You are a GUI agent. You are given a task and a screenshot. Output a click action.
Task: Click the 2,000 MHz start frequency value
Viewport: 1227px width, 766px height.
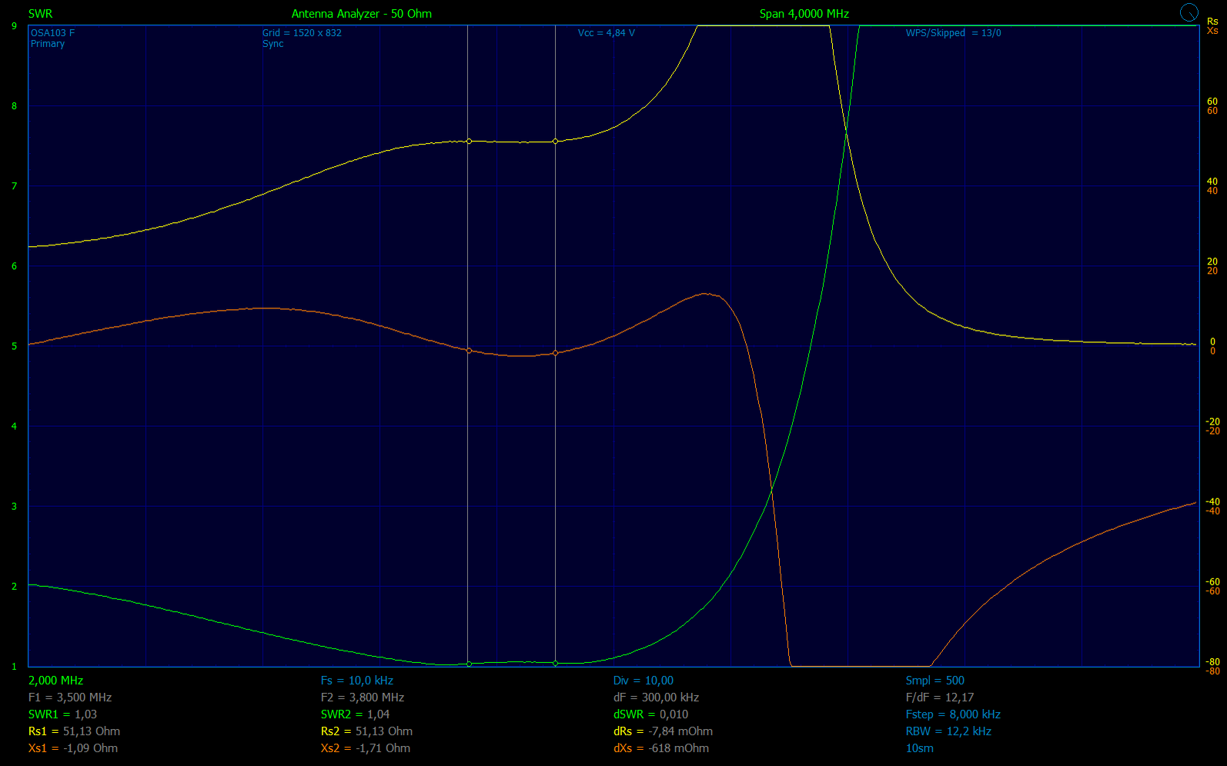[55, 681]
